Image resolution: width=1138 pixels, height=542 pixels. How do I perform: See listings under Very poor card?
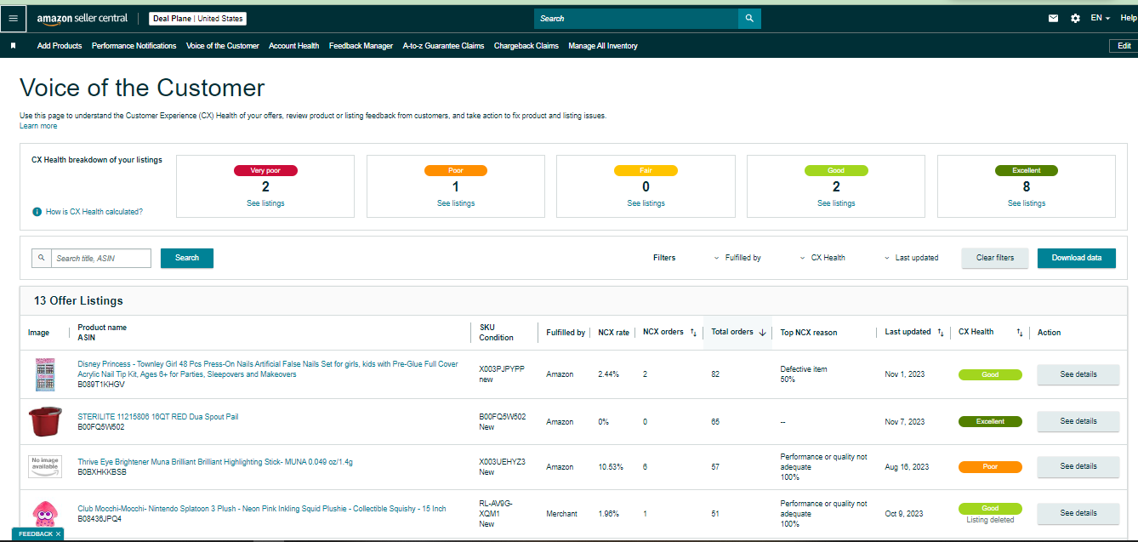pyautogui.click(x=266, y=203)
